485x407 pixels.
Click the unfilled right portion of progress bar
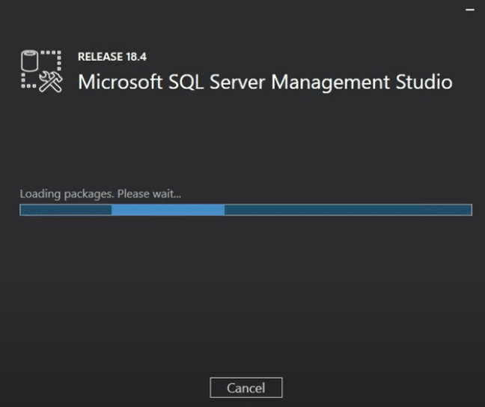point(347,210)
